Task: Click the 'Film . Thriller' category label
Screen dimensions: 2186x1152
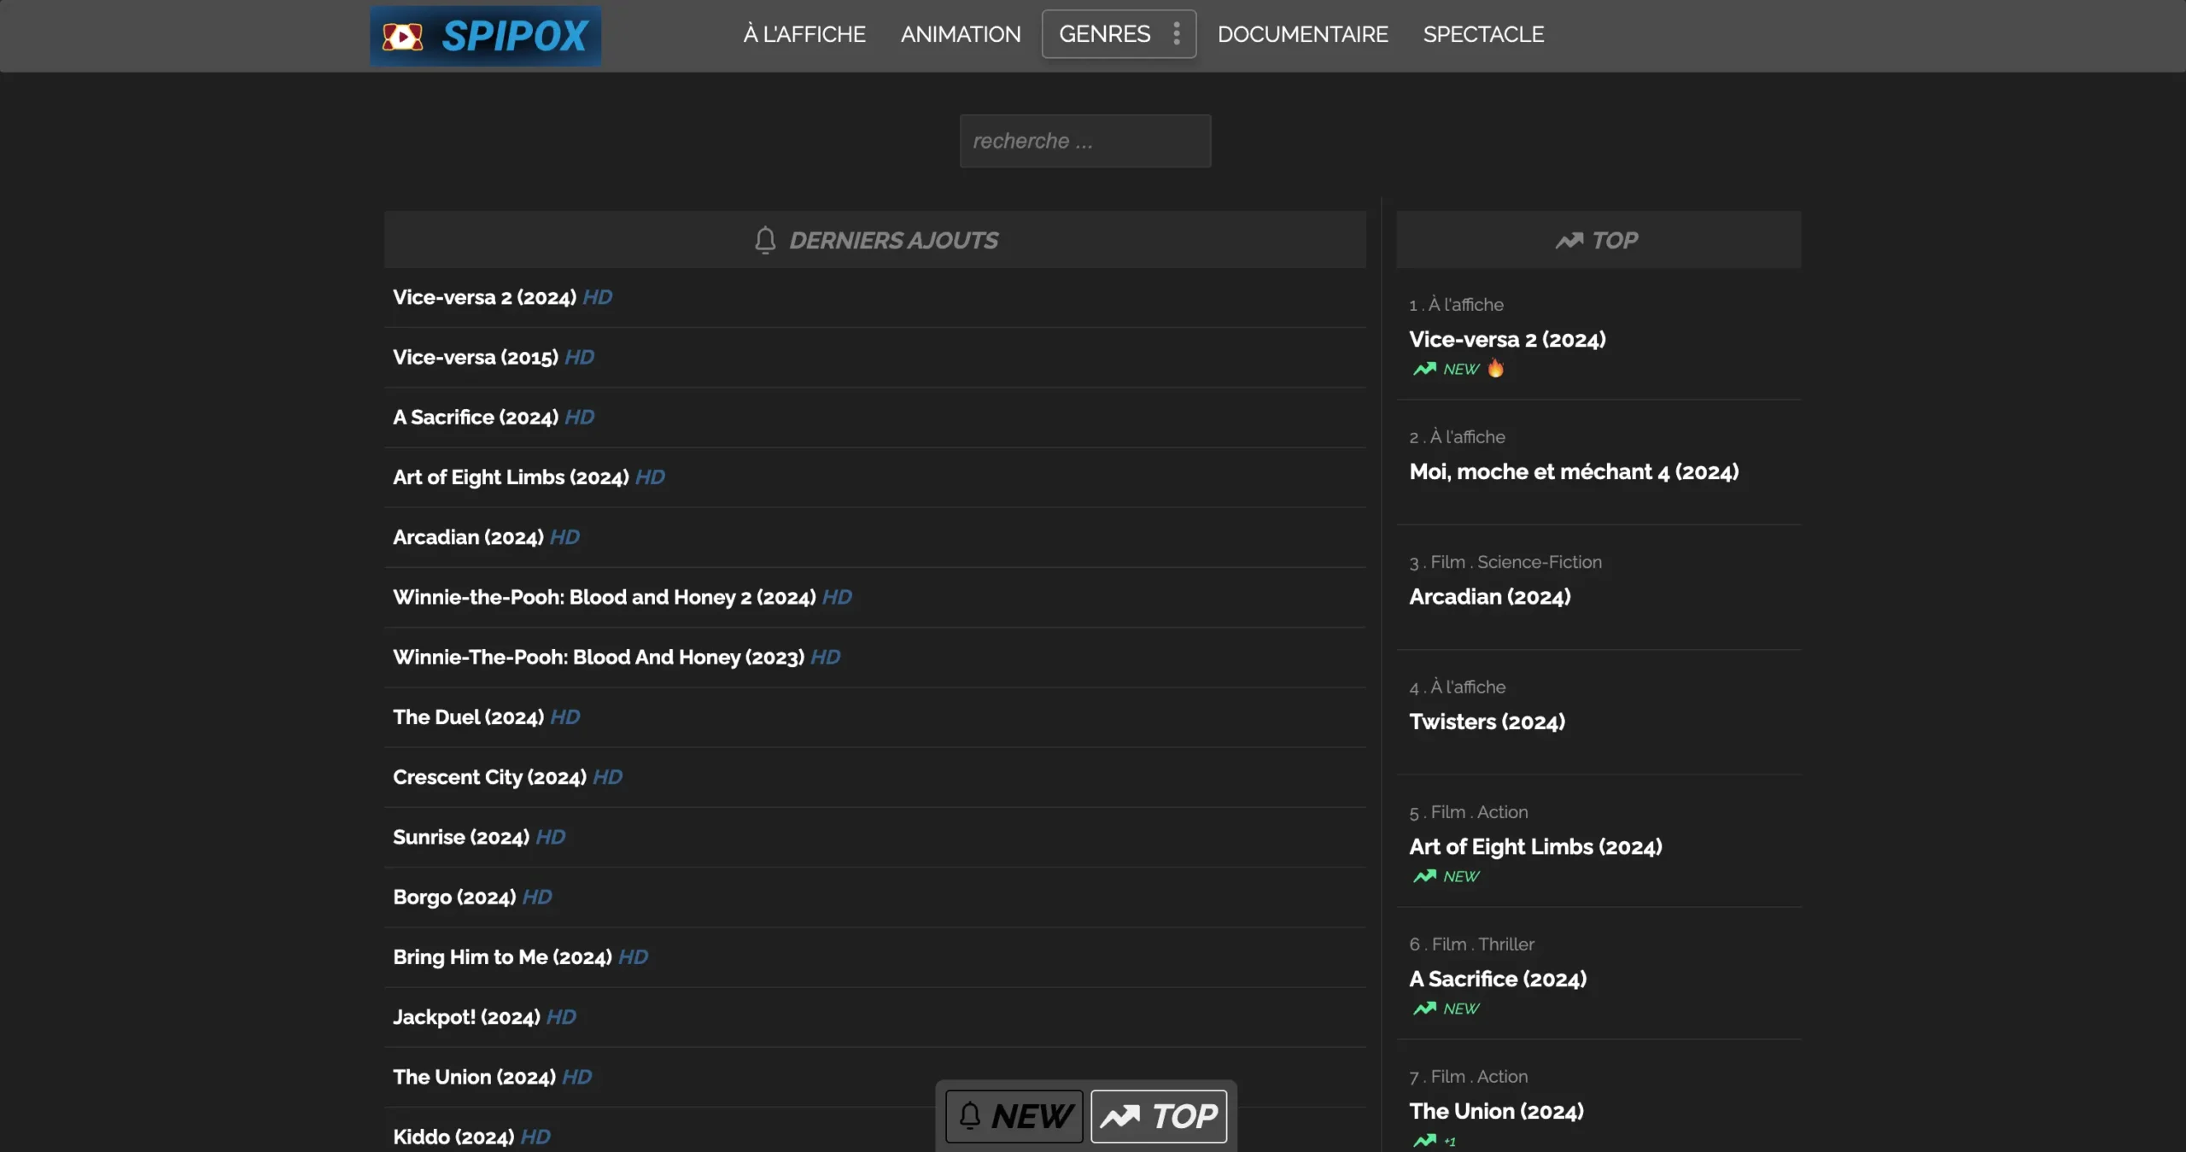Action: (x=1483, y=944)
